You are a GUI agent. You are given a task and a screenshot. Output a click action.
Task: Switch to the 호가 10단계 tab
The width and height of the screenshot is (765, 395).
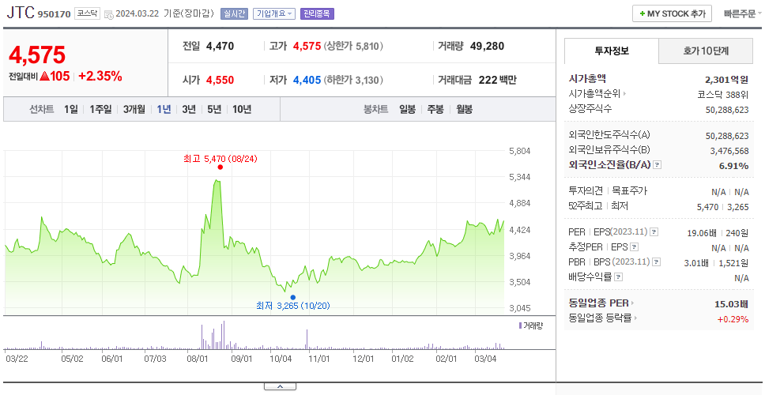(x=706, y=51)
